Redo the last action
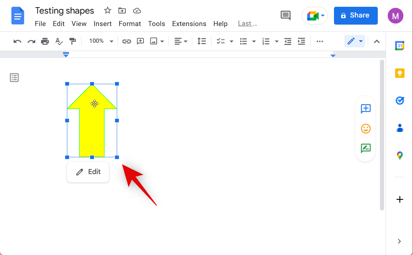Viewport: 413px width, 255px height. pos(31,41)
